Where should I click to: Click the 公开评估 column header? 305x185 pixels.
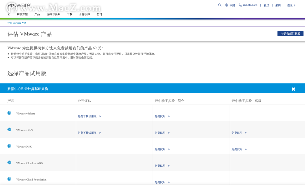84,101
